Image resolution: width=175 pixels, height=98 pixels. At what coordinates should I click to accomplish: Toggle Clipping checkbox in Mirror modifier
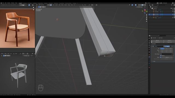point(161,56)
